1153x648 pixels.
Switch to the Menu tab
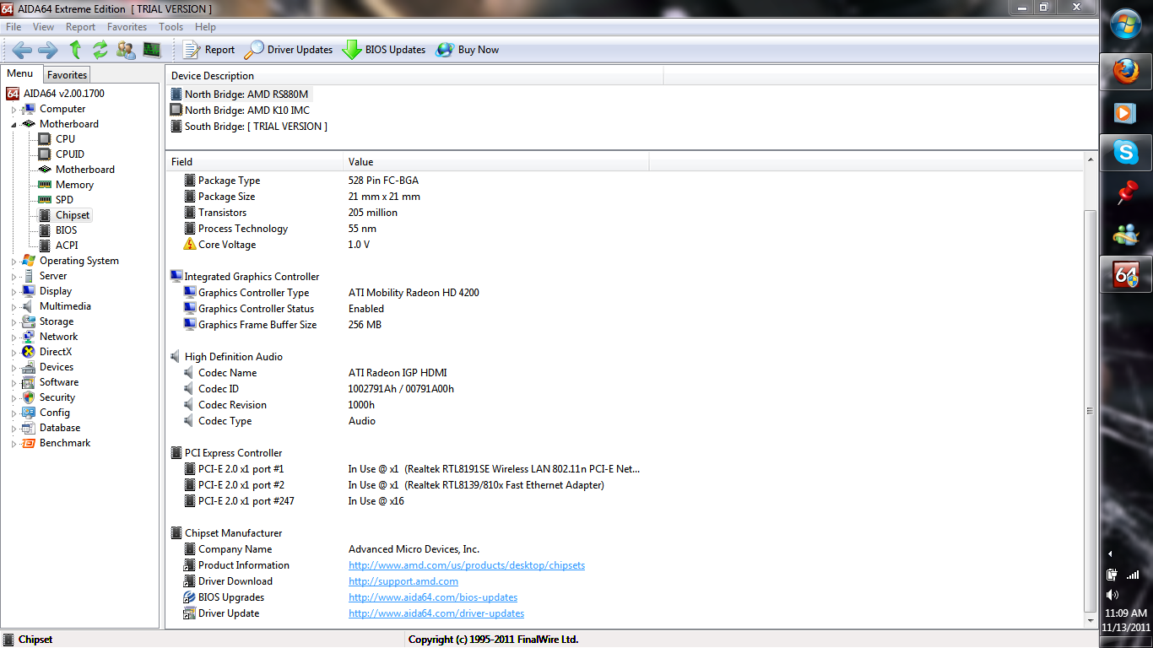pos(20,74)
